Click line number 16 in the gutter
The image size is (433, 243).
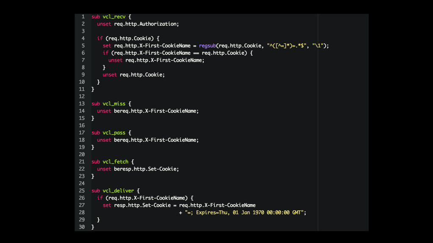82,125
